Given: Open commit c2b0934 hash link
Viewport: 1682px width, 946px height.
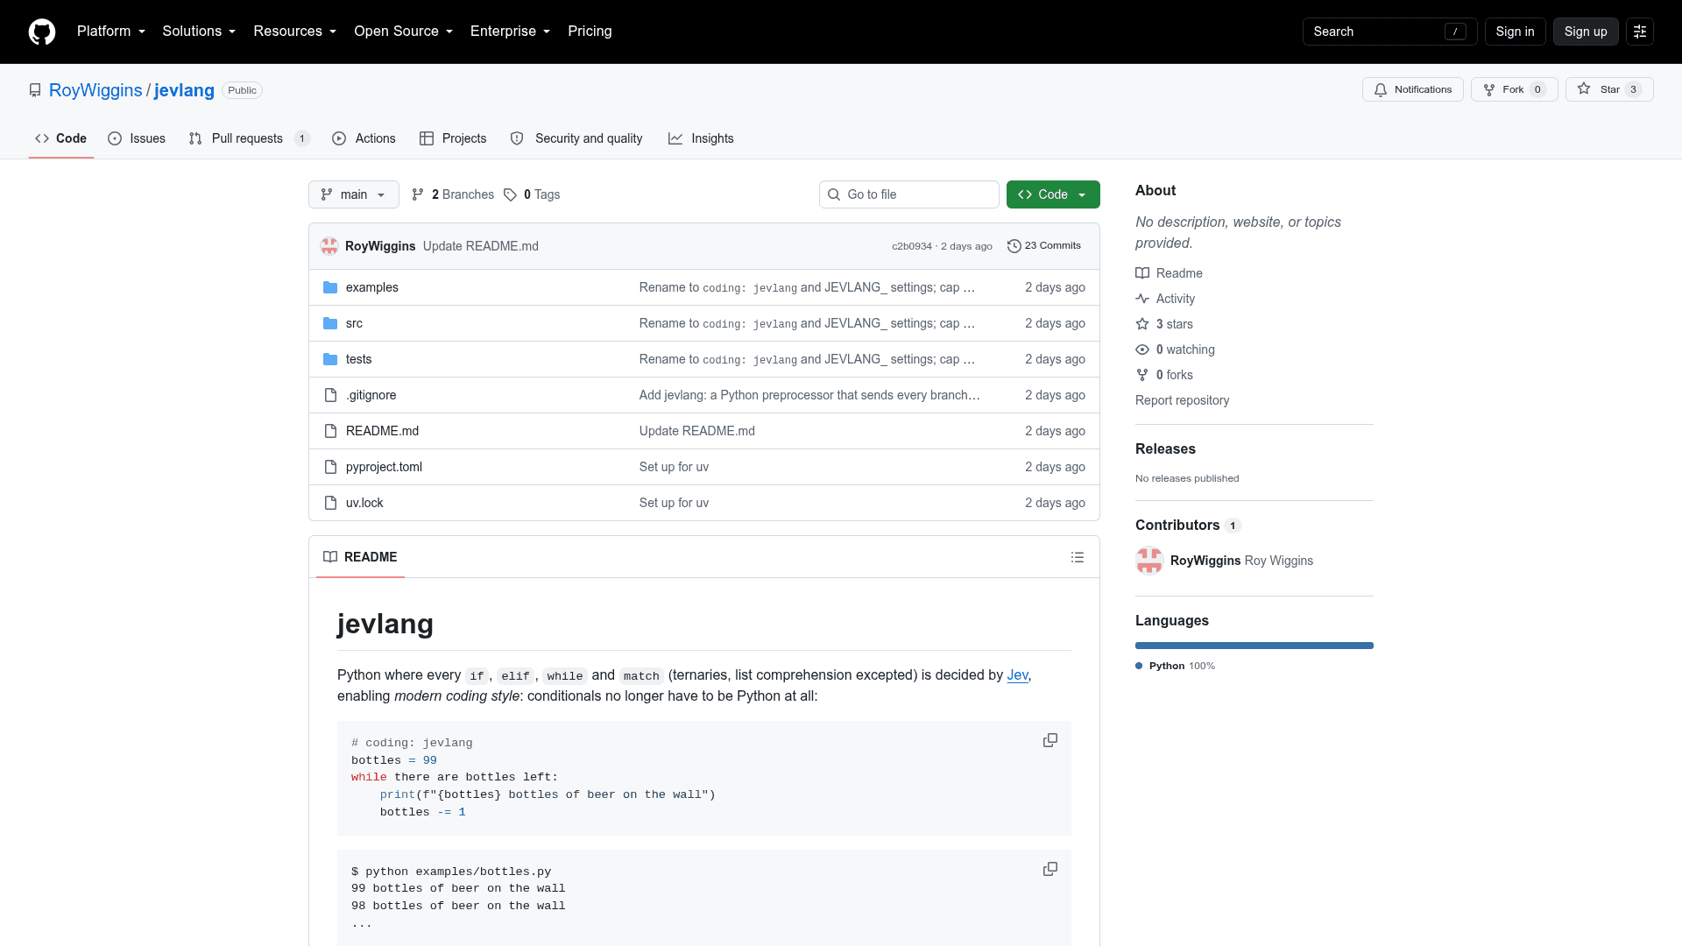Looking at the screenshot, I should click(912, 246).
